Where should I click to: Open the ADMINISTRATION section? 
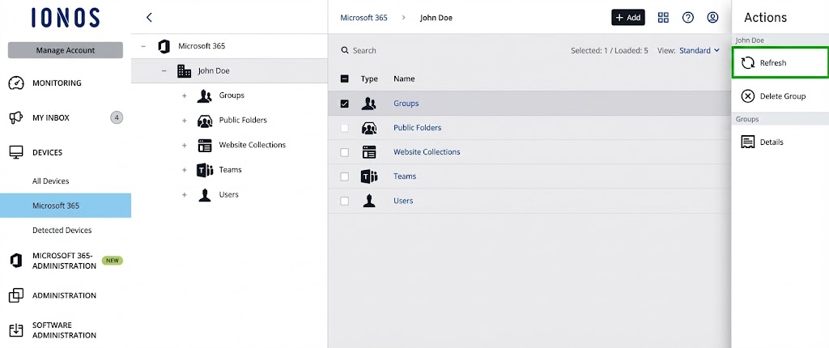[64, 295]
